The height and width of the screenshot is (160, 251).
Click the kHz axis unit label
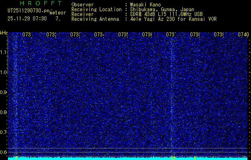[4, 33]
